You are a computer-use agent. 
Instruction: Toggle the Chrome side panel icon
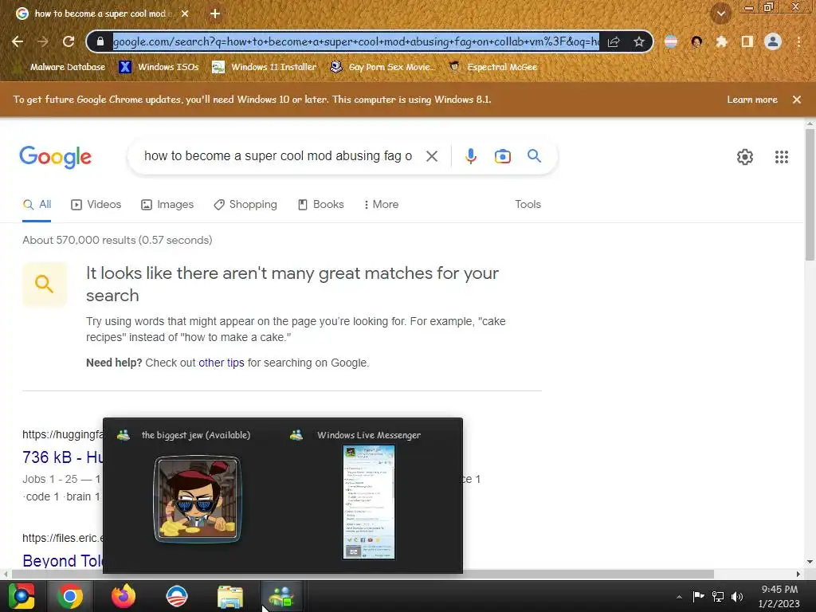pos(747,41)
